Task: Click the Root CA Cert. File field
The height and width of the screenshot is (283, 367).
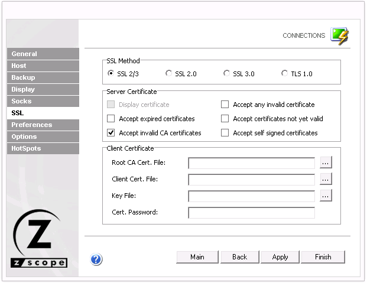Action: [x=251, y=163]
